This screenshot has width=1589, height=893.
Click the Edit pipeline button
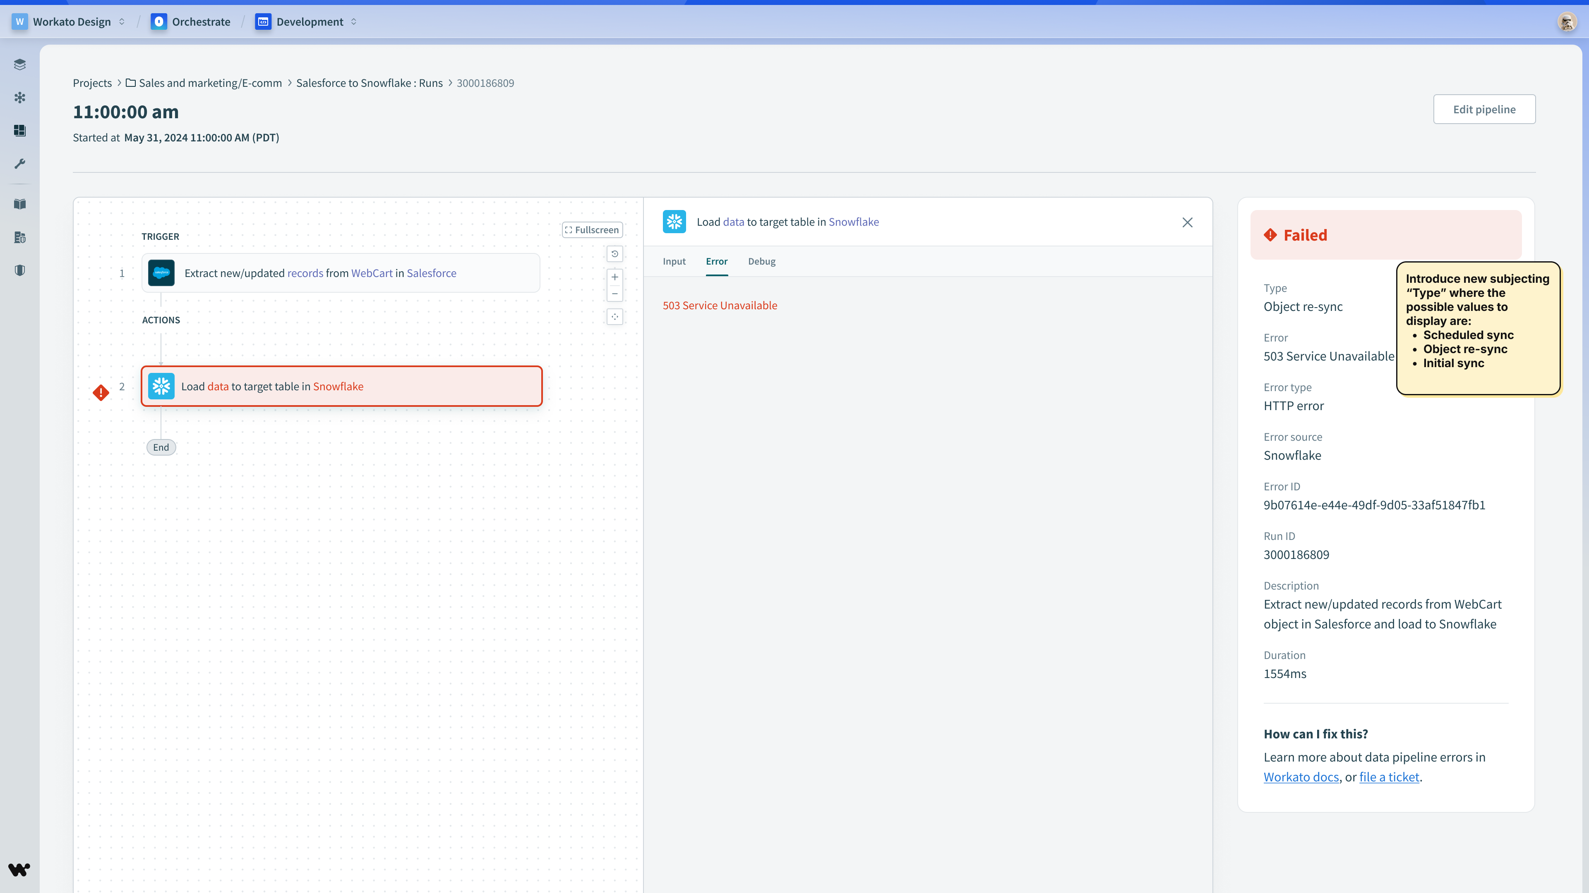coord(1484,109)
